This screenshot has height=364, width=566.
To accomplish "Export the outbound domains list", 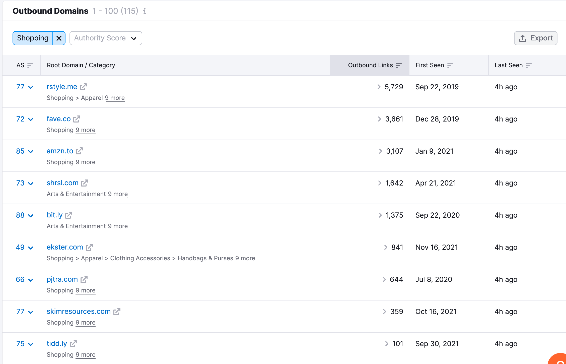I will 536,38.
